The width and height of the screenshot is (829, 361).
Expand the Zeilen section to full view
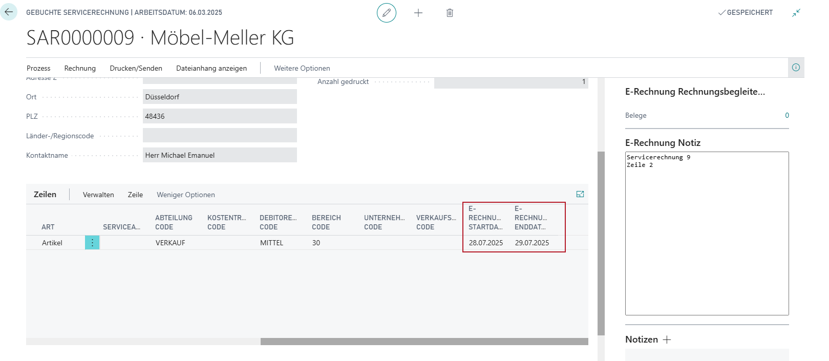pyautogui.click(x=580, y=194)
